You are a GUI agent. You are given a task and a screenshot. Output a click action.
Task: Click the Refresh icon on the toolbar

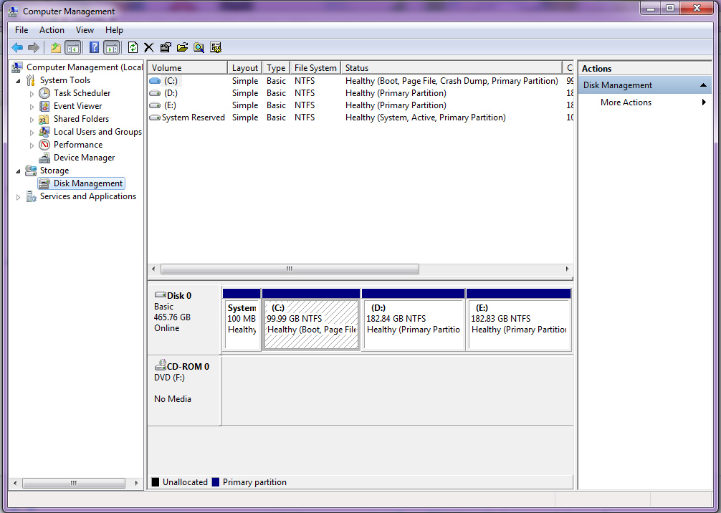click(132, 47)
